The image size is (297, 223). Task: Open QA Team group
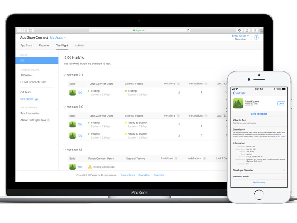26,92
